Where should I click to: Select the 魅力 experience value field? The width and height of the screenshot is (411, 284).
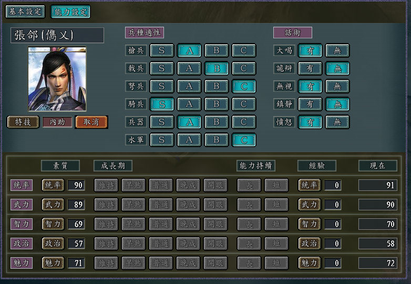tap(333, 263)
